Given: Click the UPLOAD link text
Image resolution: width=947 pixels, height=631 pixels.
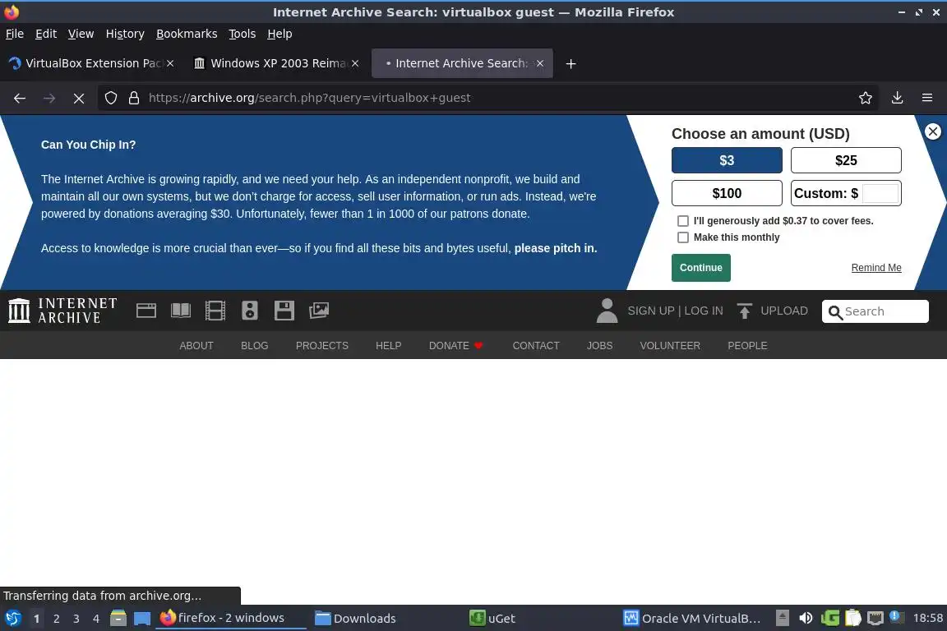Looking at the screenshot, I should [x=784, y=311].
